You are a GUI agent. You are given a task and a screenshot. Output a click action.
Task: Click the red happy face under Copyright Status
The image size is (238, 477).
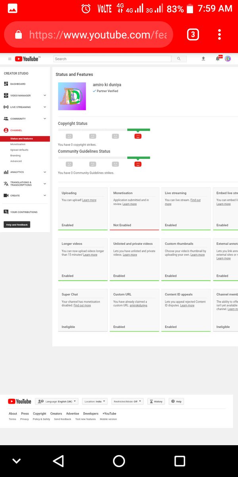138,136
